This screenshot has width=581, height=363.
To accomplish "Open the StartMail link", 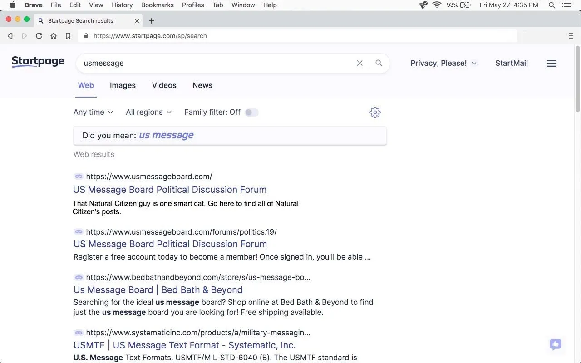I will point(511,63).
